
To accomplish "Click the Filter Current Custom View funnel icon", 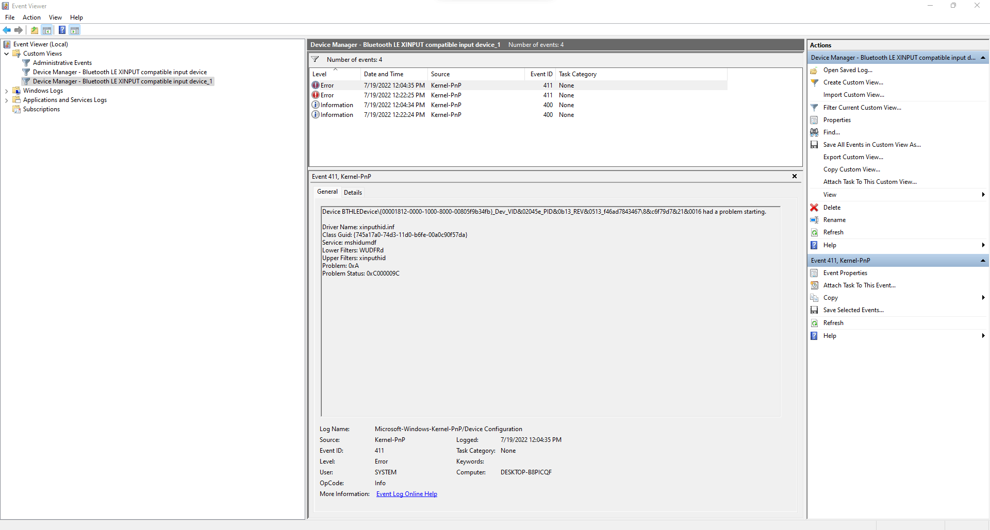I will pos(814,108).
